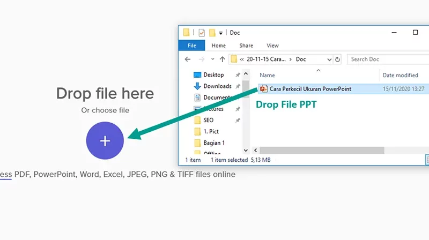Viewport: 429px width, 240px height.
Task: Sort by the Name column header
Action: [x=267, y=75]
